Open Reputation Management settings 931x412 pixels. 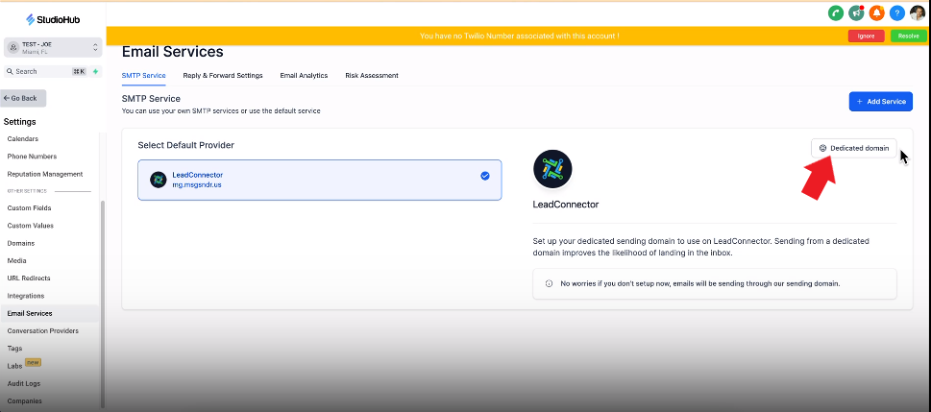pyautogui.click(x=45, y=174)
